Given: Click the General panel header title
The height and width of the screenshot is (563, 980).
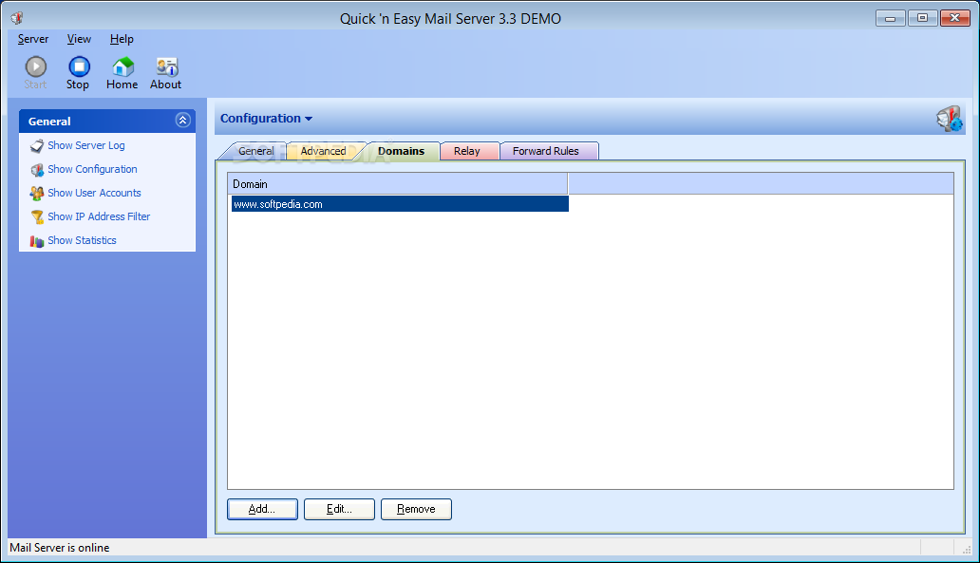Looking at the screenshot, I should 49,122.
